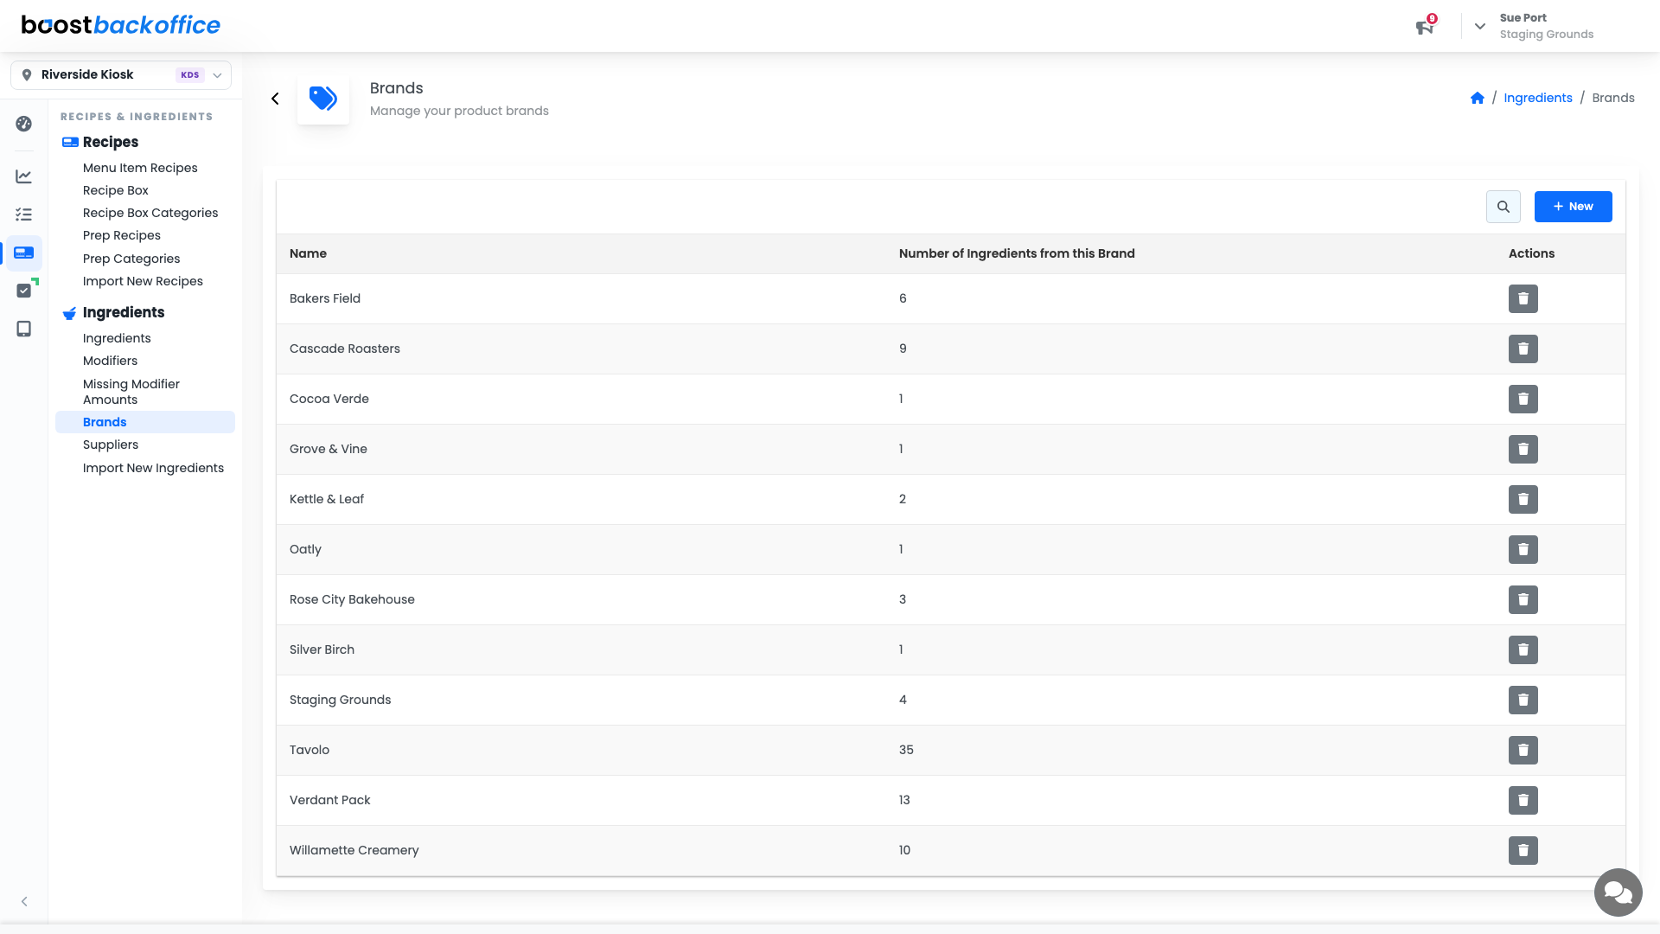Click the ingredient count 35 for Tavolo

[x=906, y=750]
